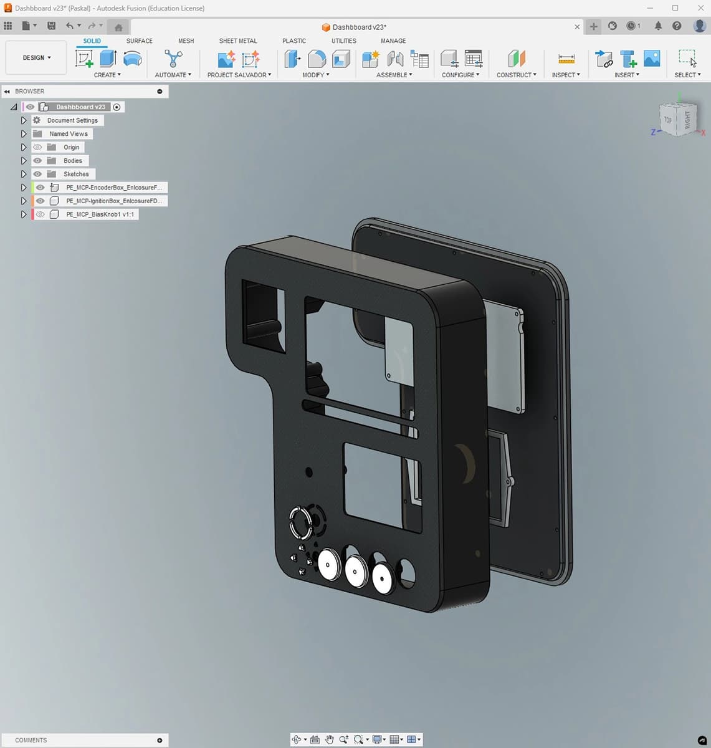This screenshot has height=748, width=711.
Task: Hide the Bodies folder in the browser
Action: tap(37, 160)
